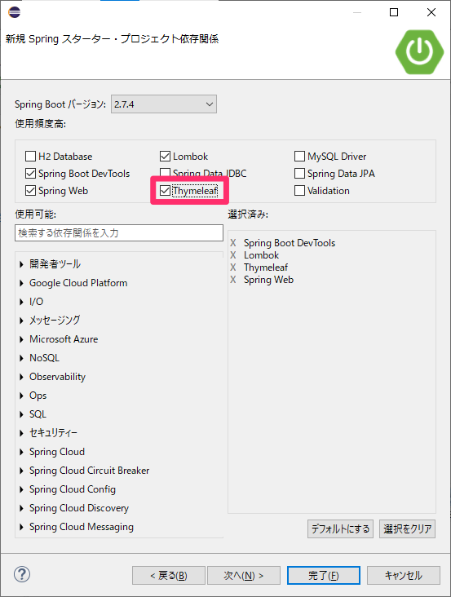Select the NoSQL tree item
The width and height of the screenshot is (451, 597).
click(44, 358)
